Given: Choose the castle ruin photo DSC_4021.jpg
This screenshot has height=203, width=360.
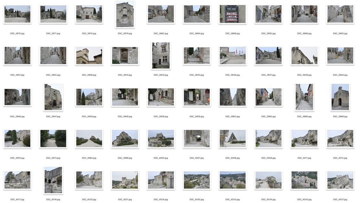Looking at the screenshot, I should pyautogui.click(x=125, y=180).
